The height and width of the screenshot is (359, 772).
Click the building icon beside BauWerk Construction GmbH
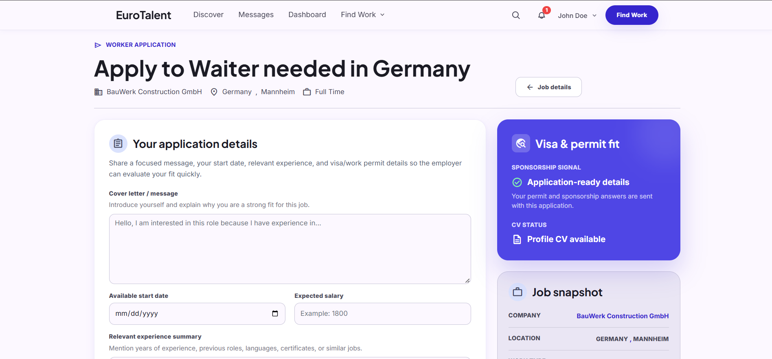click(99, 92)
